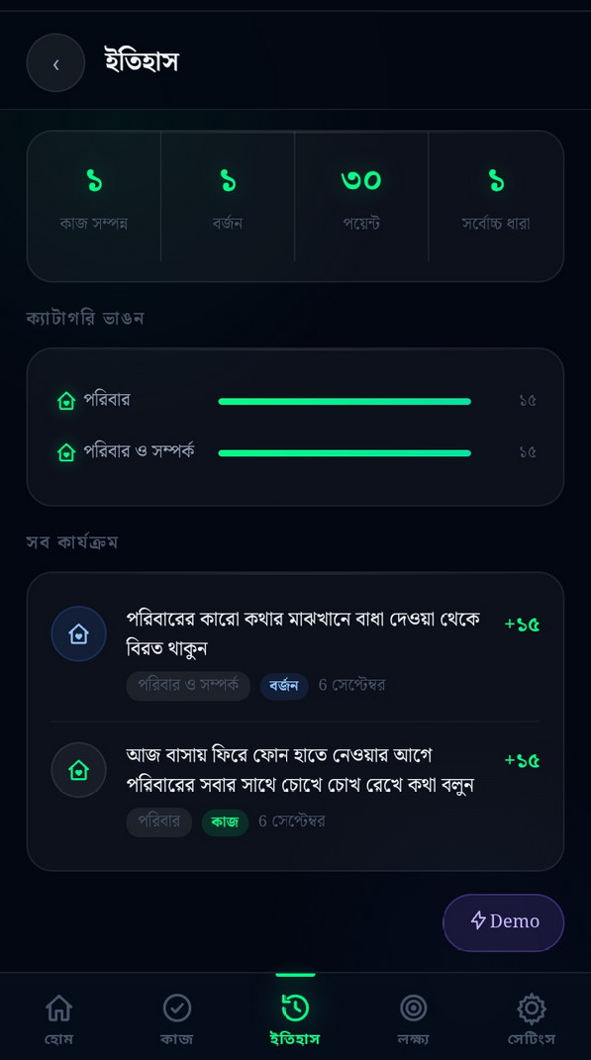Click the green house icon of second activity
591x1060 pixels.
click(x=78, y=770)
